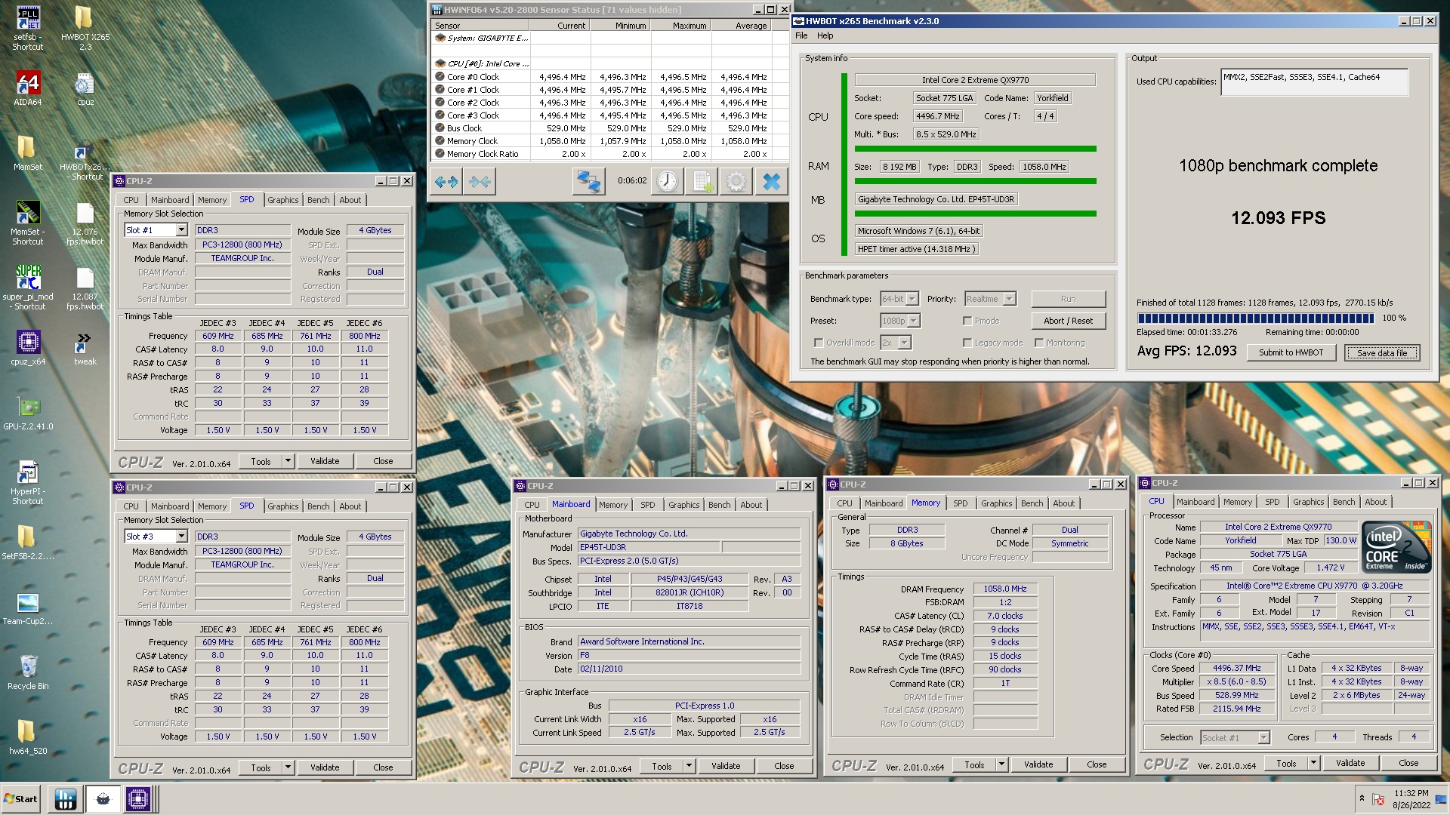
Task: Select the Bus Clock sensor row in HWiNFO
Action: point(610,128)
